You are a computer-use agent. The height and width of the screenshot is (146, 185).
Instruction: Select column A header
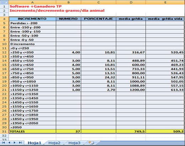pyautogui.click(x=32, y=2)
